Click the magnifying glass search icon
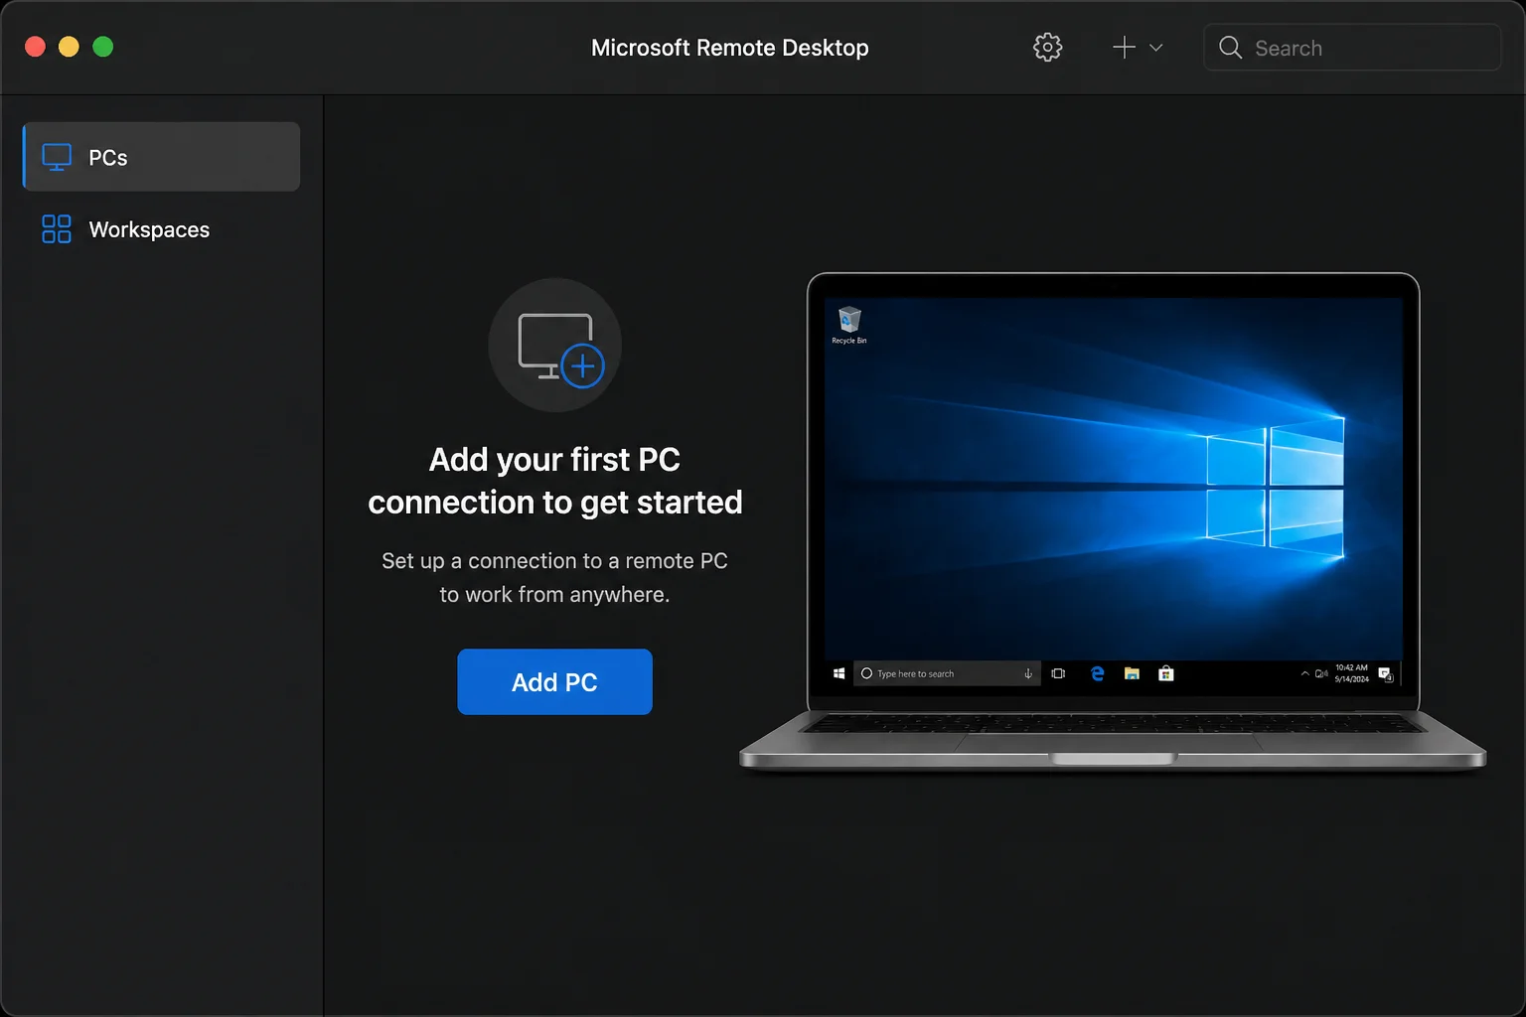The width and height of the screenshot is (1526, 1017). [x=1230, y=48]
